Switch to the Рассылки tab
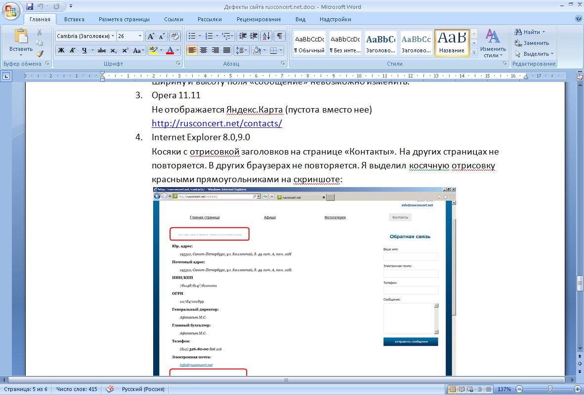Screen dimensions: 584x395 click(209, 19)
